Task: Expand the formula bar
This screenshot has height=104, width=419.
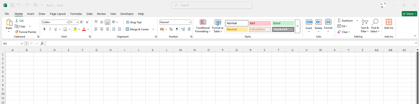Action: tap(416, 43)
